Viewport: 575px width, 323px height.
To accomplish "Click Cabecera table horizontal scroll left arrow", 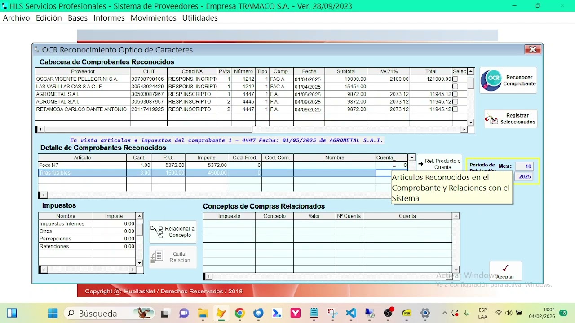I will click(40, 130).
